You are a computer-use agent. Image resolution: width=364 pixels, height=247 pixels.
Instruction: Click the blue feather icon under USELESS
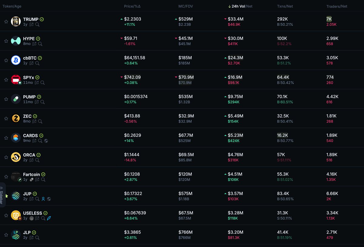(49, 218)
